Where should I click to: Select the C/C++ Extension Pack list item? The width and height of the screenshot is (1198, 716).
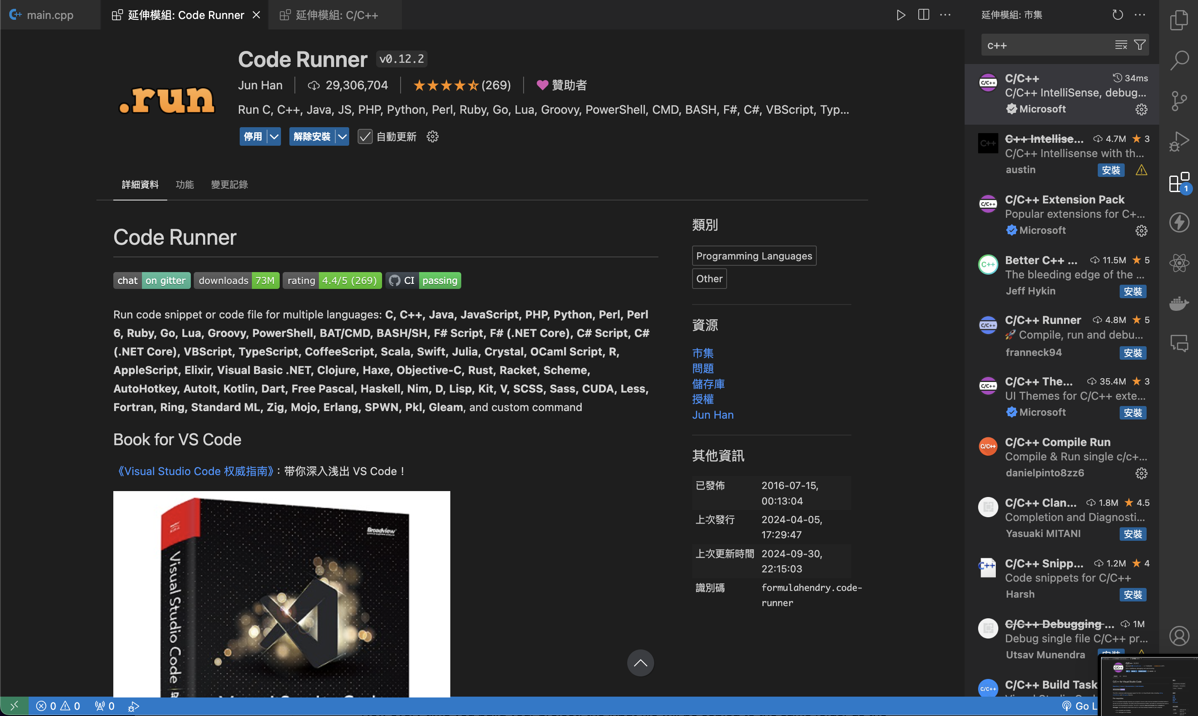(x=1062, y=215)
